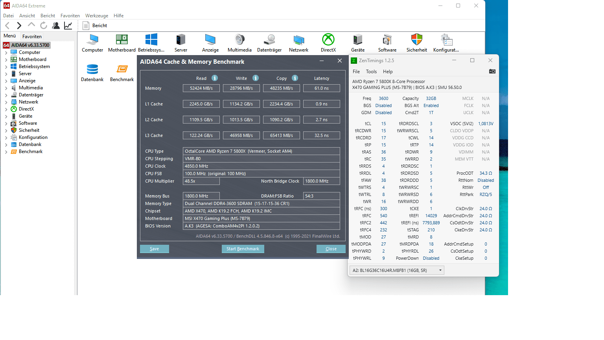
Task: Expand the Anzeige tree node
Action: tap(6, 81)
